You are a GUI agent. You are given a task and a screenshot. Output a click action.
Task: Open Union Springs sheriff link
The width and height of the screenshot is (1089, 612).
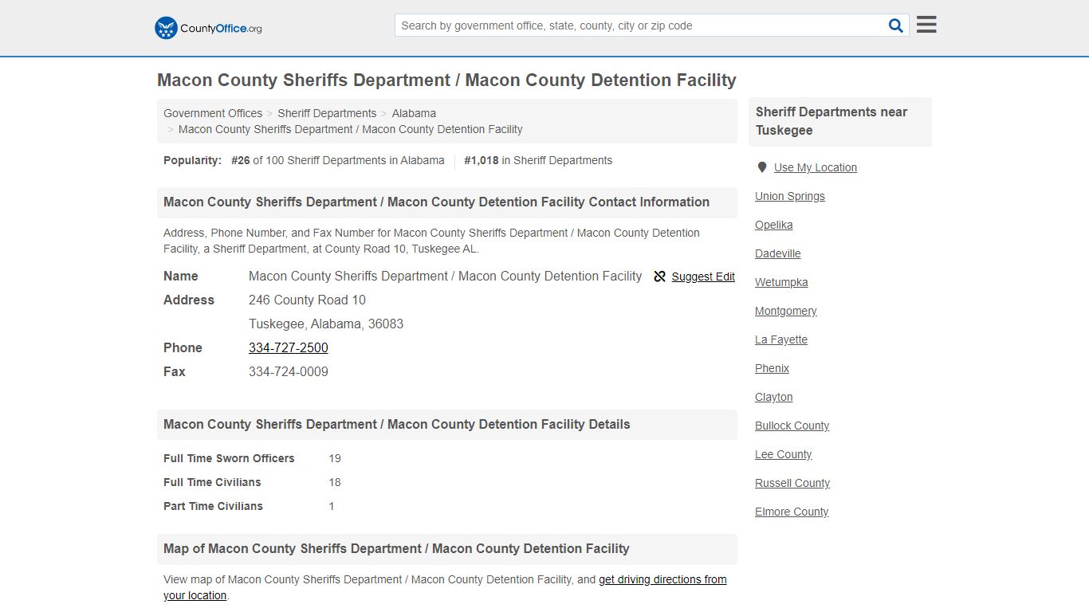click(x=790, y=196)
